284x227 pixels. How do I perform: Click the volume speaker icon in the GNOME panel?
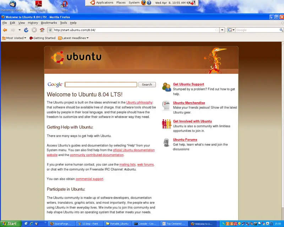189,3
